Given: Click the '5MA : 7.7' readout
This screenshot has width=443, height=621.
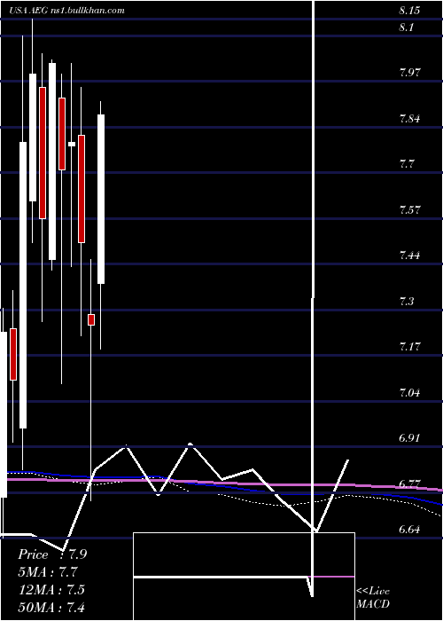Looking at the screenshot, I should point(48,572).
